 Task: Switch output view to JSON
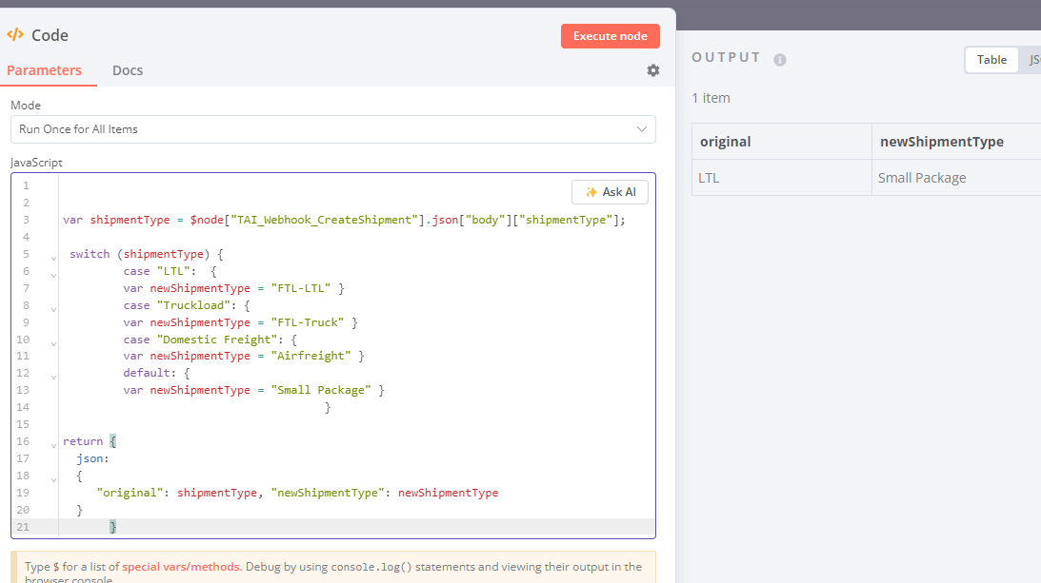[1032, 60]
